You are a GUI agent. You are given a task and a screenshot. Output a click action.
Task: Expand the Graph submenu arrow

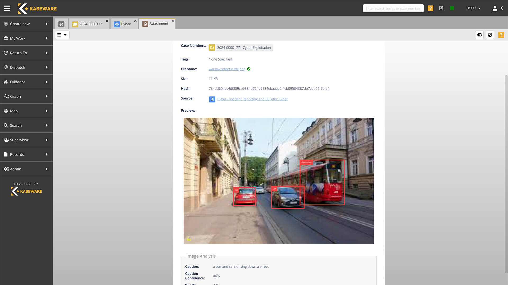click(47, 96)
